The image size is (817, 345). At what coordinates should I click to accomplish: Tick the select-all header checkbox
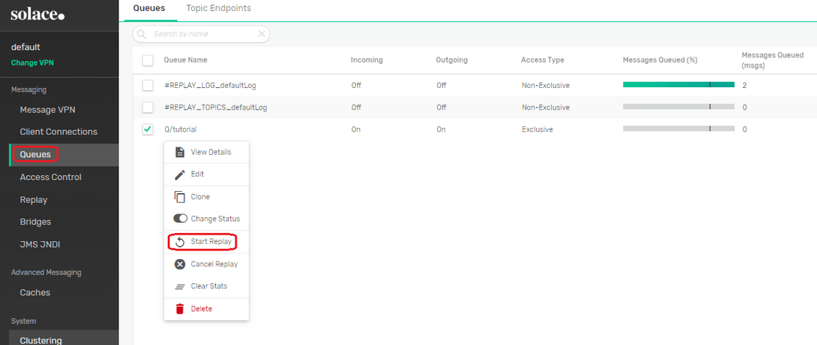coord(148,60)
